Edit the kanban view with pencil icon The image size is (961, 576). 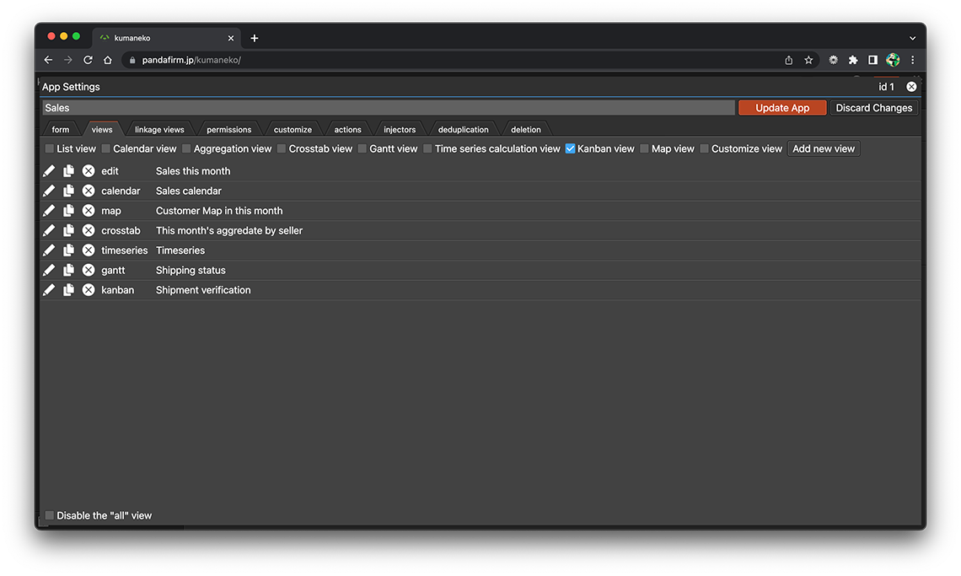click(49, 290)
